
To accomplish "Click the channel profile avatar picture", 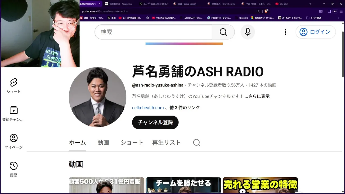I will [98, 97].
